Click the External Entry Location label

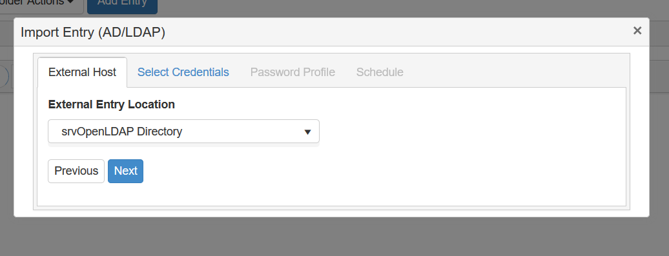pyautogui.click(x=111, y=104)
